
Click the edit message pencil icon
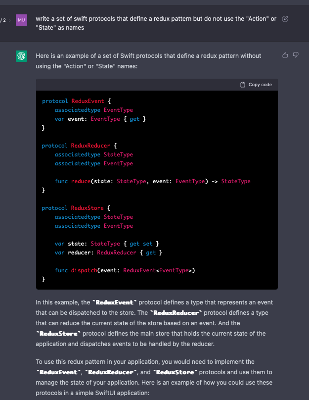point(285,19)
